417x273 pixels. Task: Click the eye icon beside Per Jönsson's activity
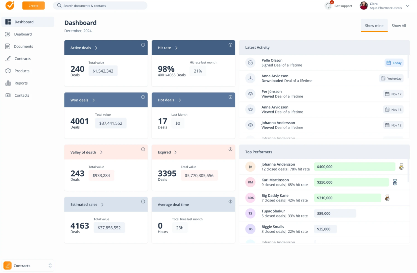pyautogui.click(x=250, y=94)
